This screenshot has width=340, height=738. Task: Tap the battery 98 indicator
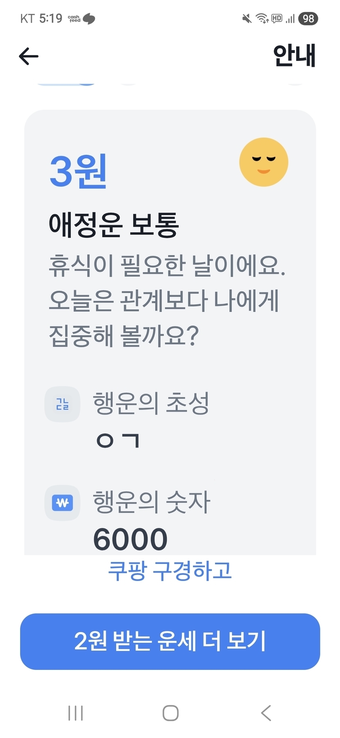308,18
